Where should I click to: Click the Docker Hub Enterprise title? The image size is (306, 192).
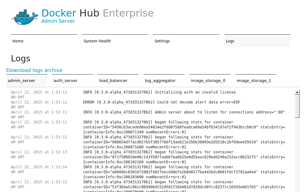click(98, 13)
